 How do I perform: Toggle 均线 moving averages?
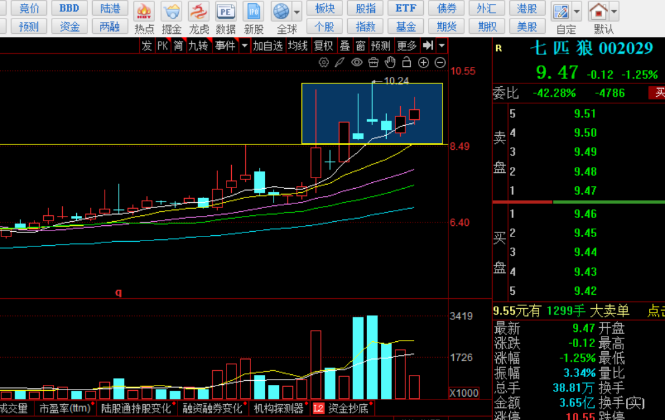(x=297, y=46)
